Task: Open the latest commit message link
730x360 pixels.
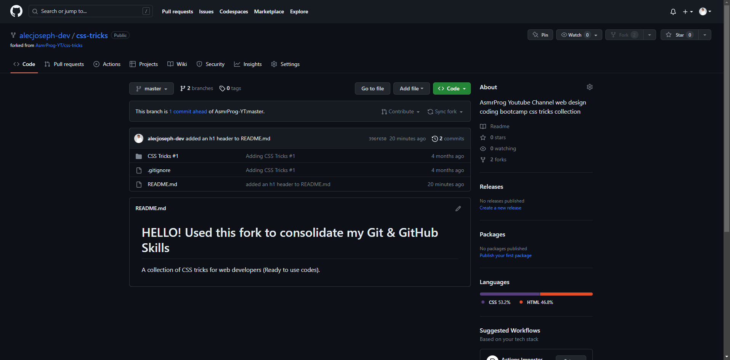Action: point(228,138)
